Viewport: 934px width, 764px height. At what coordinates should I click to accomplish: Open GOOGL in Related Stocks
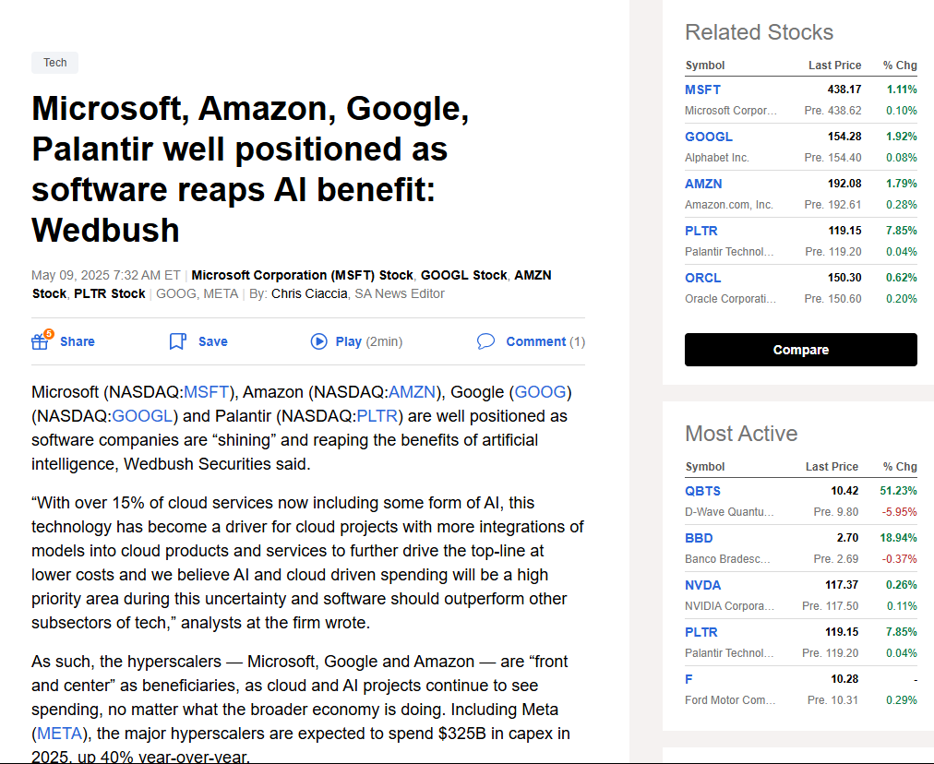[x=708, y=137]
